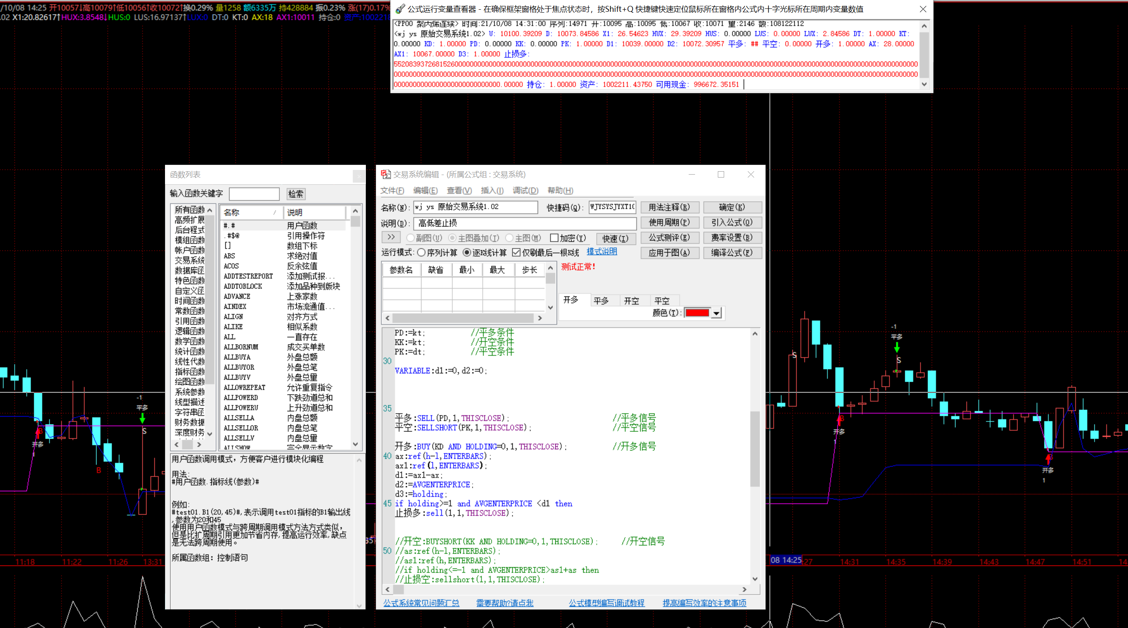Image resolution: width=1128 pixels, height=628 pixels.
Task: Switch to the 开空 tab
Action: pyautogui.click(x=631, y=301)
